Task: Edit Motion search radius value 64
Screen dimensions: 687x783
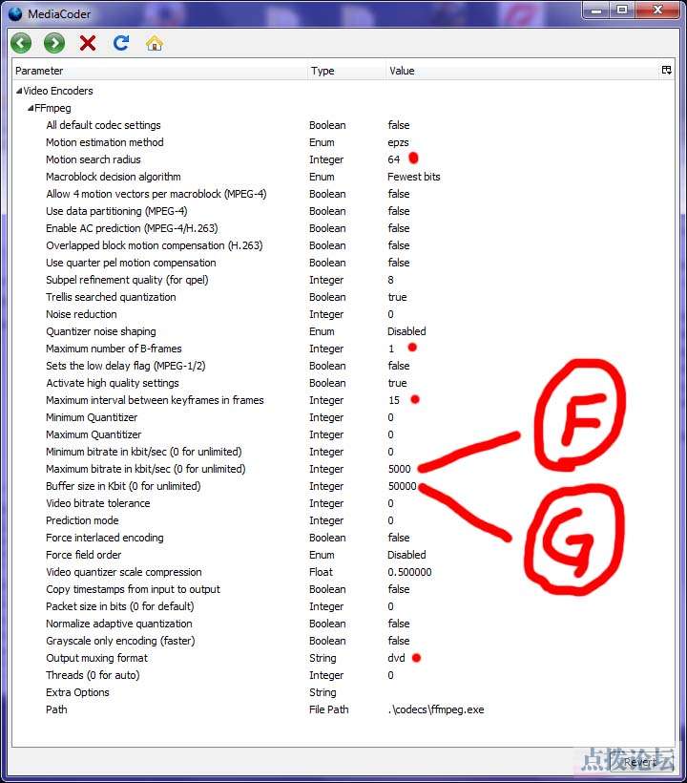Action: tap(394, 159)
